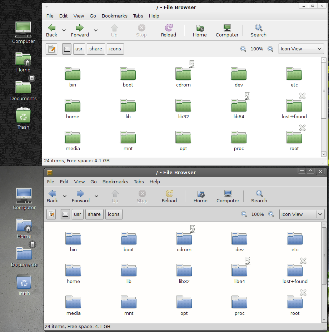Click 100% zoom label in top window
The width and height of the screenshot is (329, 332).
tap(257, 49)
